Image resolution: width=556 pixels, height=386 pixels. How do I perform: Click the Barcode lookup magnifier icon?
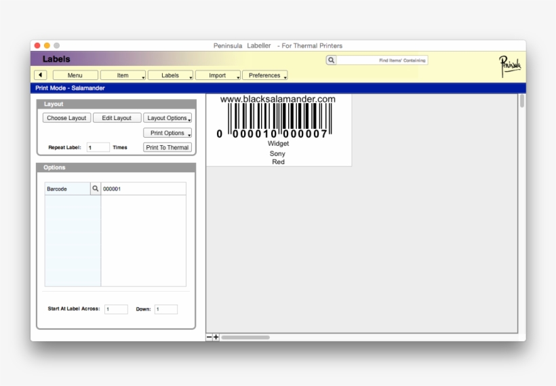(96, 189)
